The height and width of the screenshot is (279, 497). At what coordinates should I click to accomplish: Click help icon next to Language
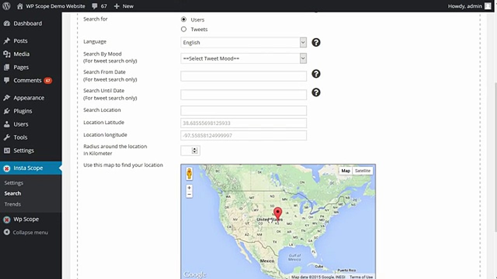click(316, 42)
